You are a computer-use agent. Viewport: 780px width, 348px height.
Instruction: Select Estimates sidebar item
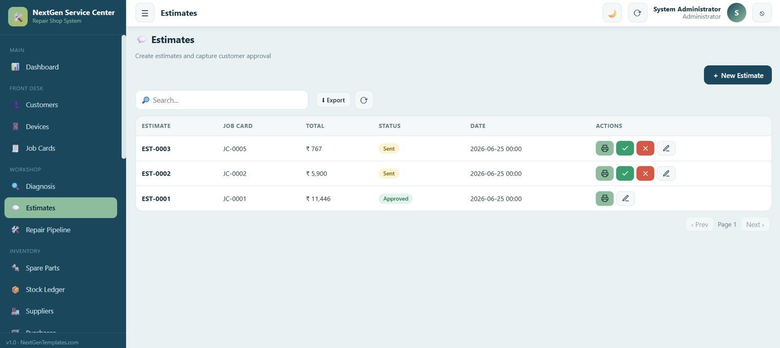(x=60, y=208)
